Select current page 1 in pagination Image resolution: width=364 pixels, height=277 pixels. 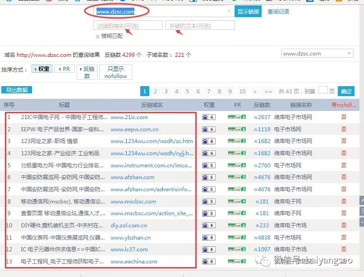145,91
